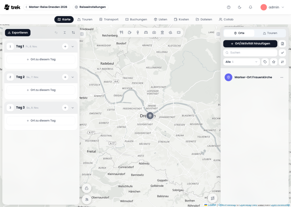Toggle the map lock icon
291x207 pixels.
click(86, 189)
